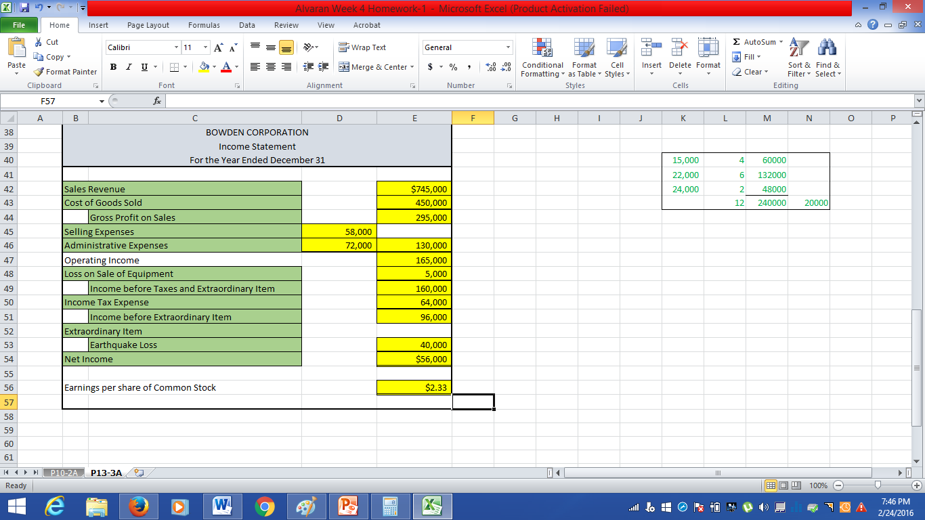Open the General number format dropdown
This screenshot has width=925, height=520.
point(508,47)
